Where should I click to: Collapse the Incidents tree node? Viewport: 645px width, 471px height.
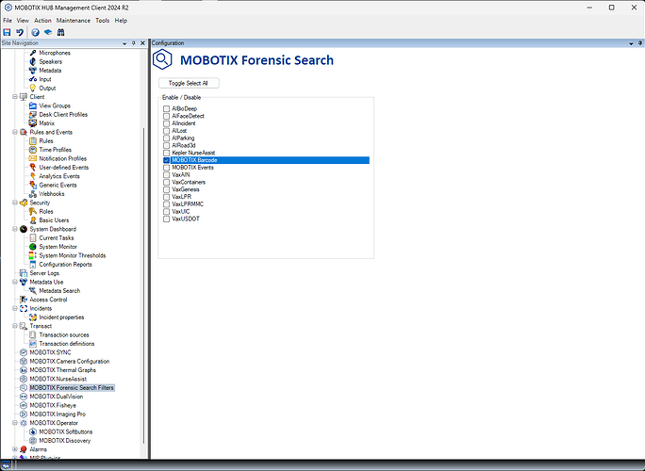tap(15, 308)
